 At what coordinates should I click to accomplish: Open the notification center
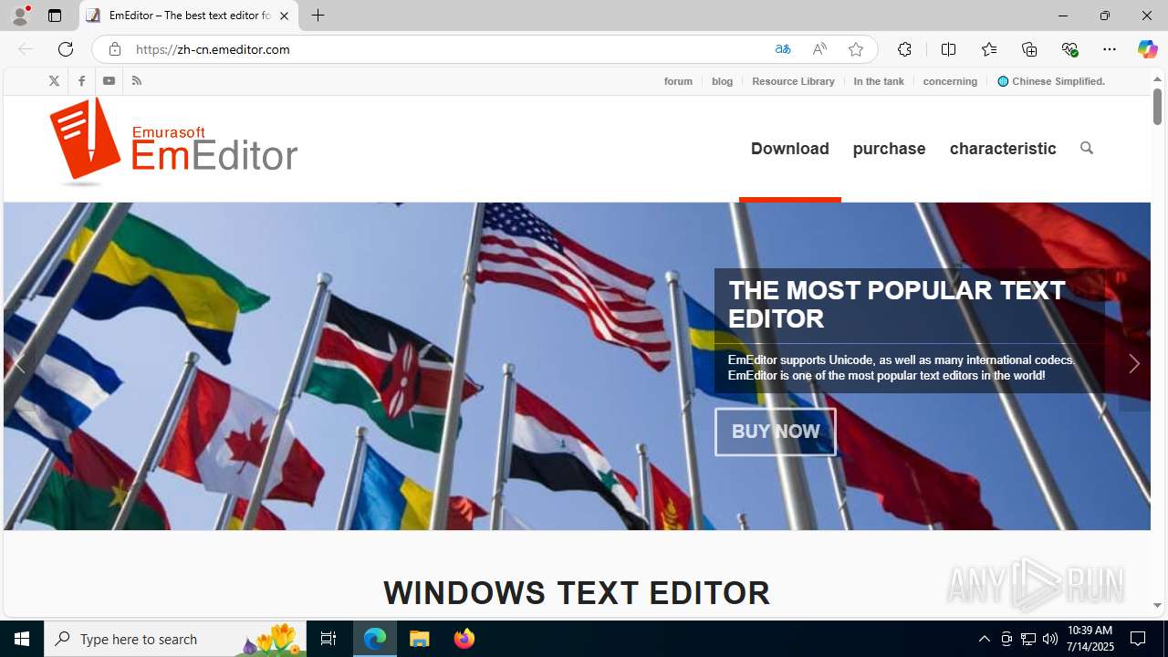point(1138,639)
